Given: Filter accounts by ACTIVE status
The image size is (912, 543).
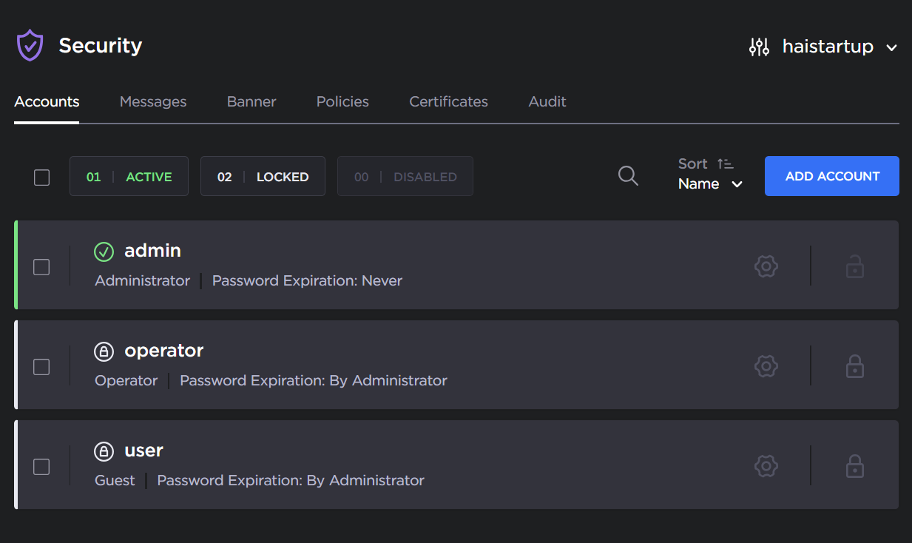Looking at the screenshot, I should tap(129, 176).
